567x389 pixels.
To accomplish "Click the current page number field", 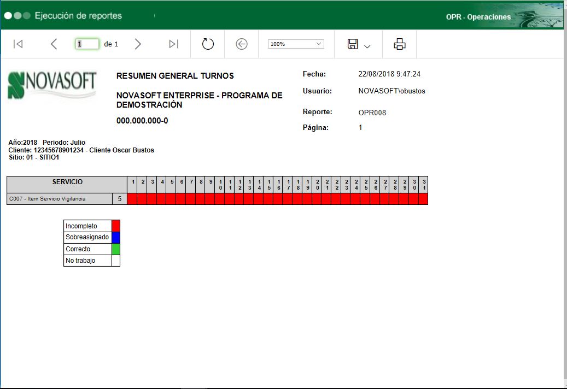I will (x=87, y=44).
